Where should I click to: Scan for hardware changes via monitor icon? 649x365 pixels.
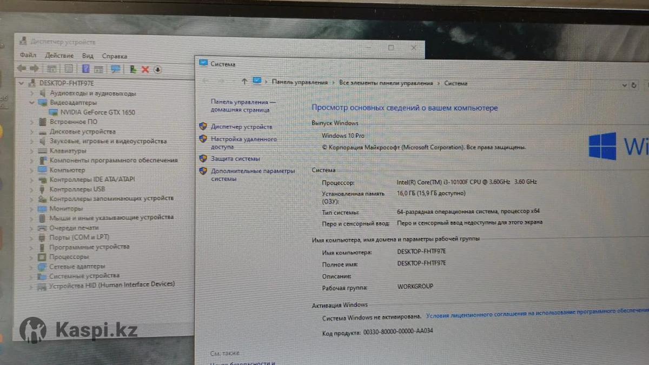tap(115, 69)
